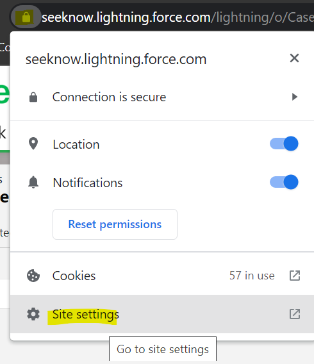314x364 pixels.
Task: Click the Location pin icon
Action: (x=33, y=144)
